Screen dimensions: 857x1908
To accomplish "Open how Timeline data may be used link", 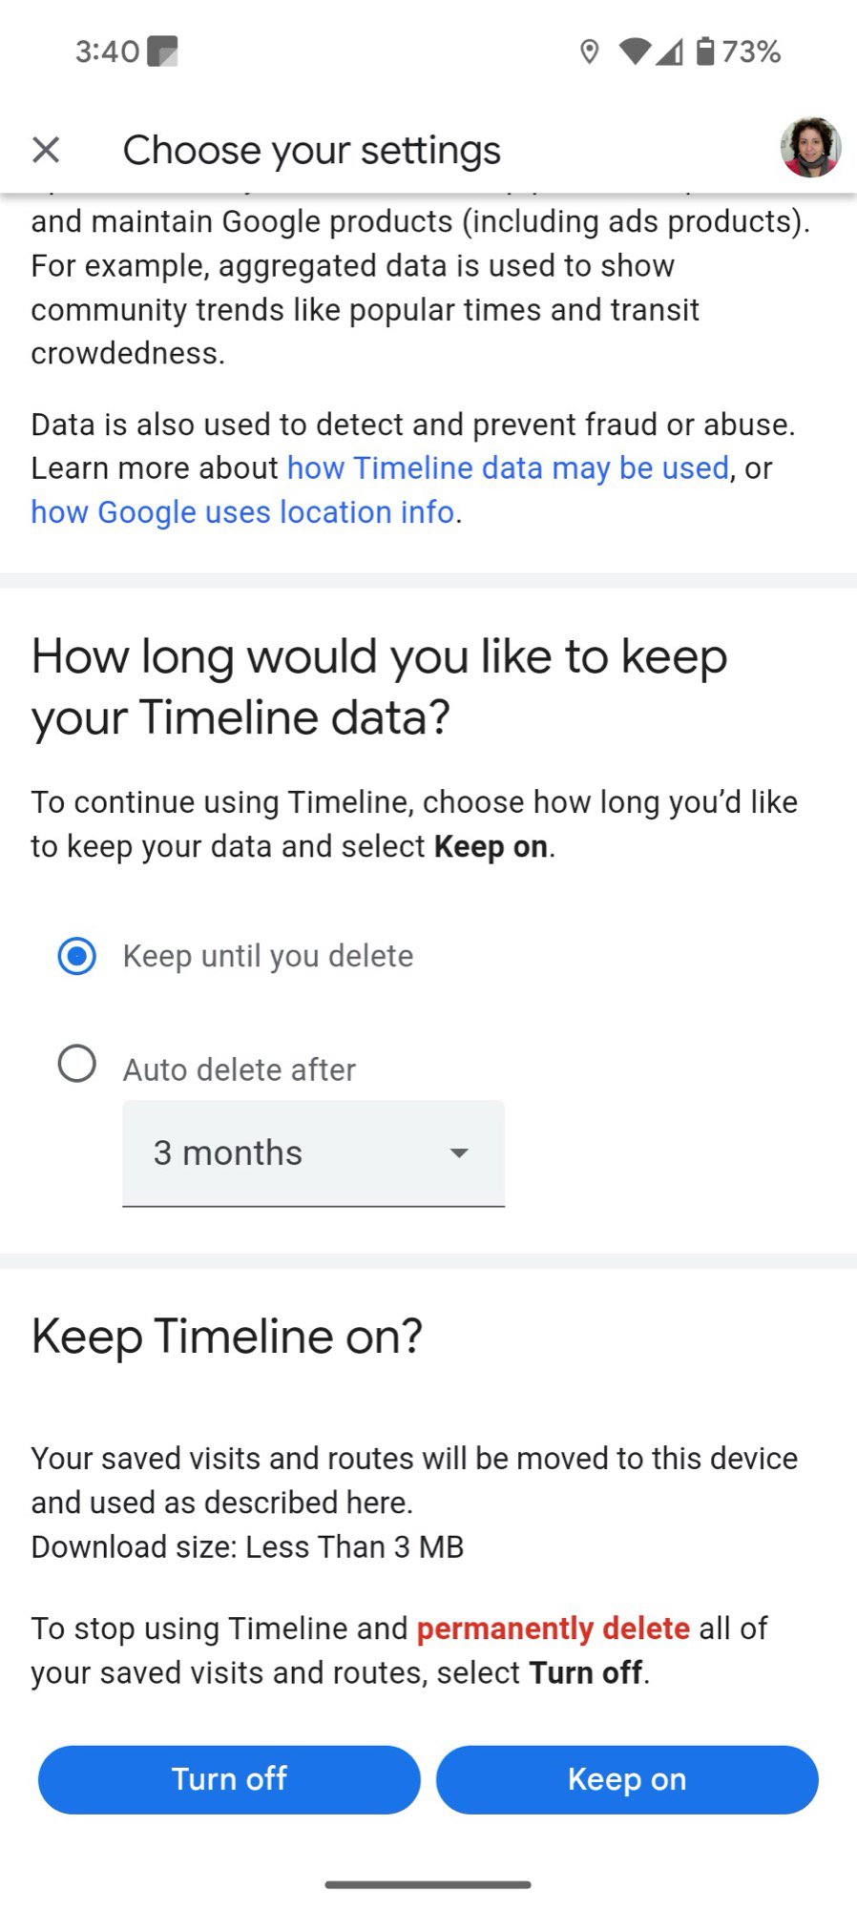I will point(508,468).
